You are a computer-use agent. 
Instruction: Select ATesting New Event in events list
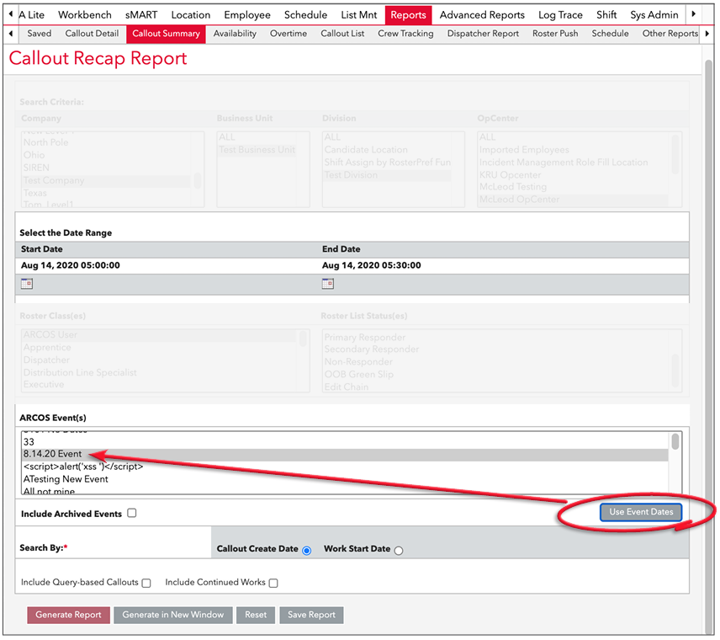pos(345,479)
